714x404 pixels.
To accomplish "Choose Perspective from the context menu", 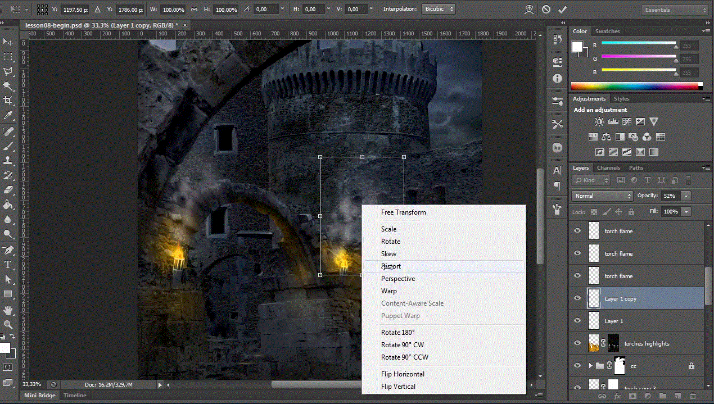I will pyautogui.click(x=398, y=279).
